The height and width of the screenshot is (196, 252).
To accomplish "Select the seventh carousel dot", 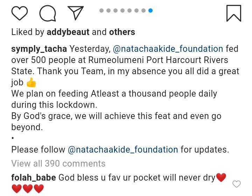I will (x=143, y=10).
